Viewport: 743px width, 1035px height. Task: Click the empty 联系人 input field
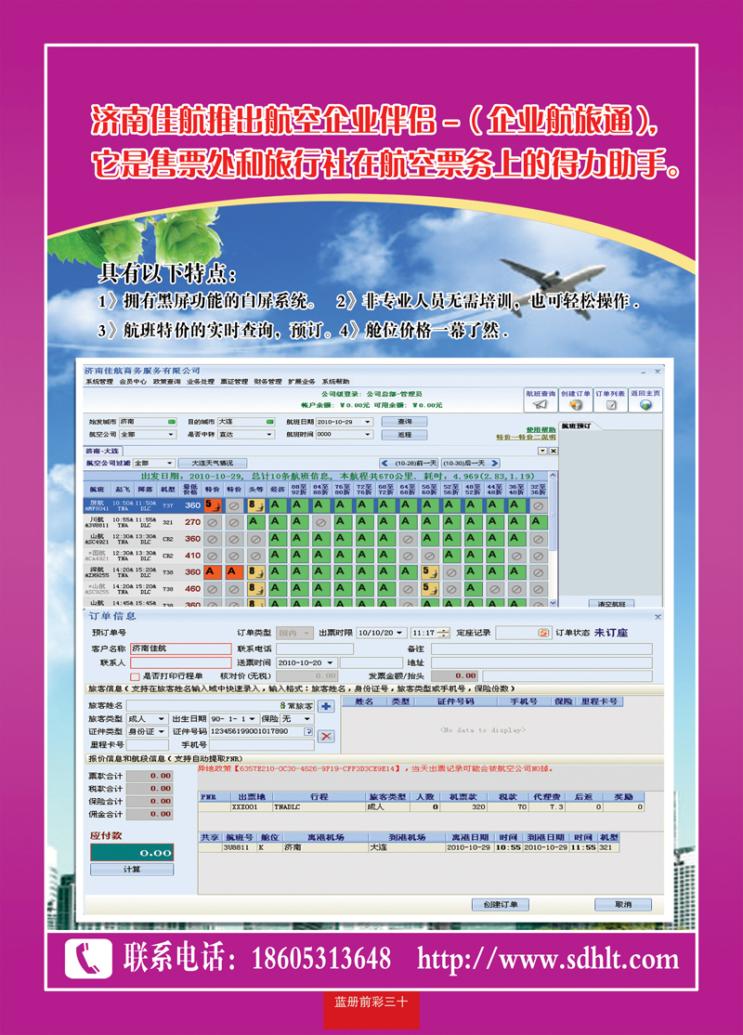click(181, 662)
